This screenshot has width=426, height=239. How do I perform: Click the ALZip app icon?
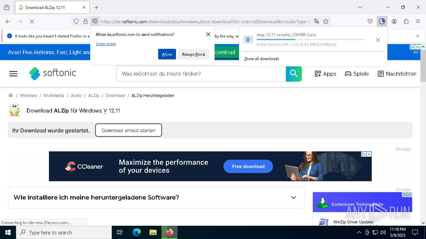coord(15,111)
